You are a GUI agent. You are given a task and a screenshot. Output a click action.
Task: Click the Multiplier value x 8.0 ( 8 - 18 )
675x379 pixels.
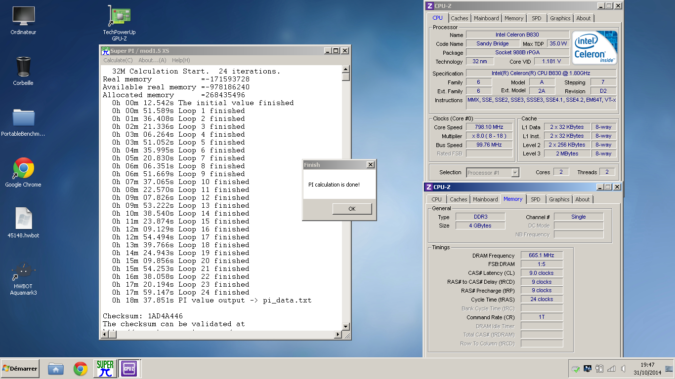(489, 136)
